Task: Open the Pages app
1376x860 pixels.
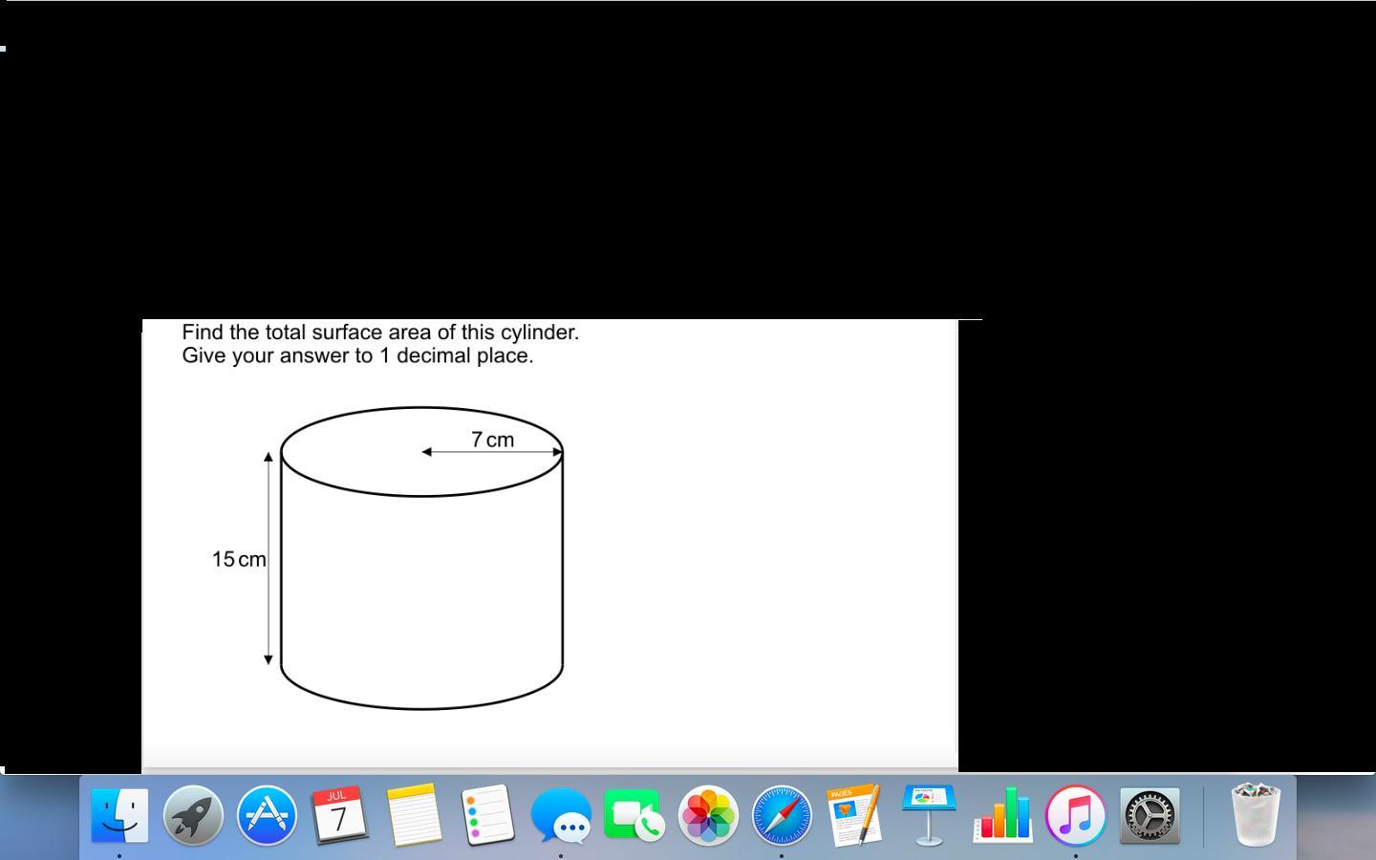Action: tap(854, 815)
